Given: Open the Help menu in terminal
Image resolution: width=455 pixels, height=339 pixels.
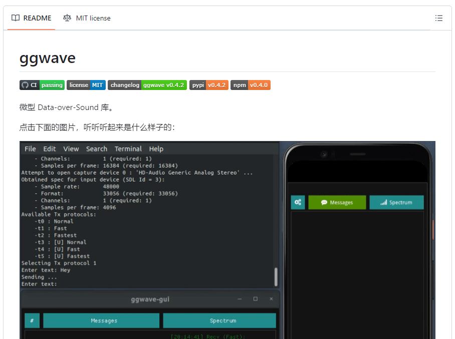Looking at the screenshot, I should [156, 149].
